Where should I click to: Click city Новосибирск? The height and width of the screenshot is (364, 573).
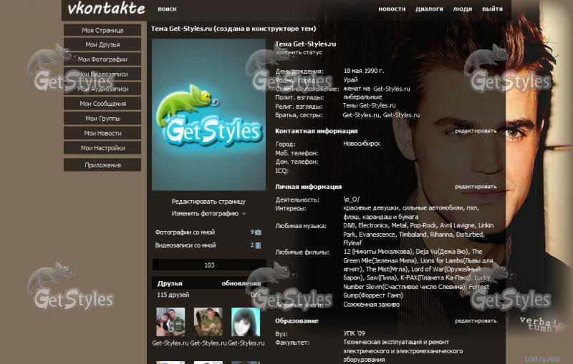click(362, 144)
